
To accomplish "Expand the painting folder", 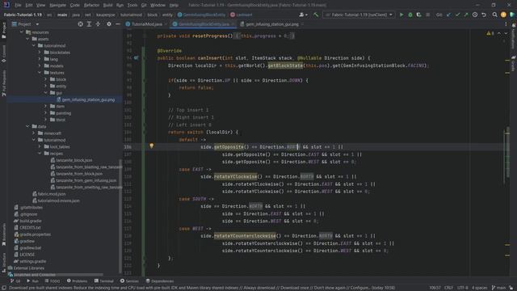I will (x=46, y=113).
